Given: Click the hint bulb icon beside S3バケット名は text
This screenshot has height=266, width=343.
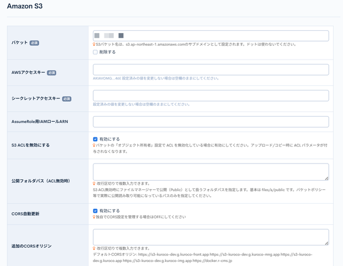Looking at the screenshot, I should 94,45.
